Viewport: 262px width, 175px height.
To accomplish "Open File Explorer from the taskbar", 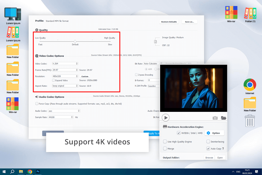I will 21,172.
